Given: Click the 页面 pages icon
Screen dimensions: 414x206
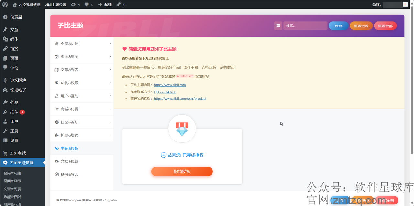Looking at the screenshot, I should pyautogui.click(x=5, y=58).
